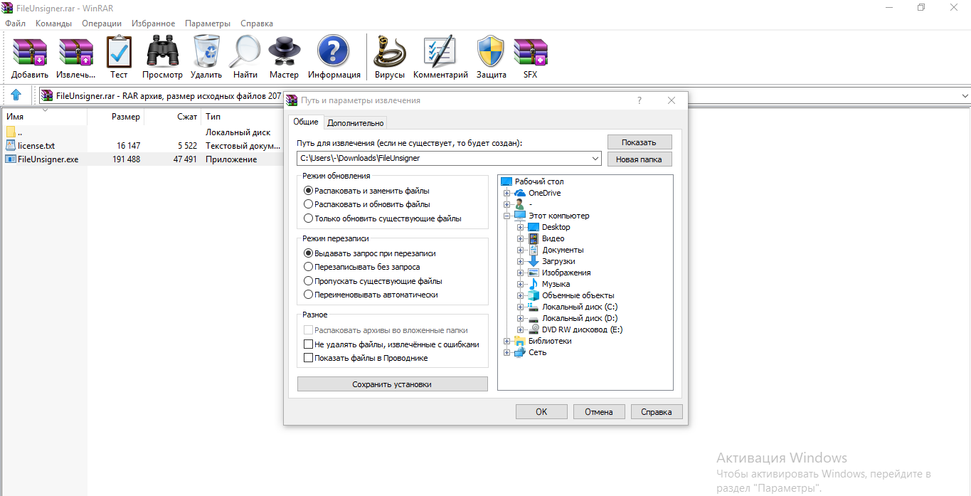The width and height of the screenshot is (971, 496).
Task: Click the extraction path input field
Action: tap(443, 159)
